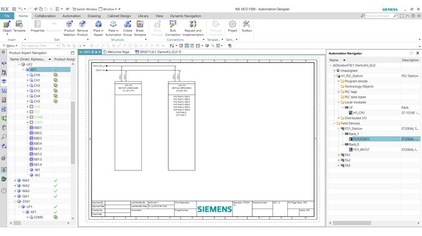Sort by Name (Order: Alphanu...) column header

coord(30,59)
